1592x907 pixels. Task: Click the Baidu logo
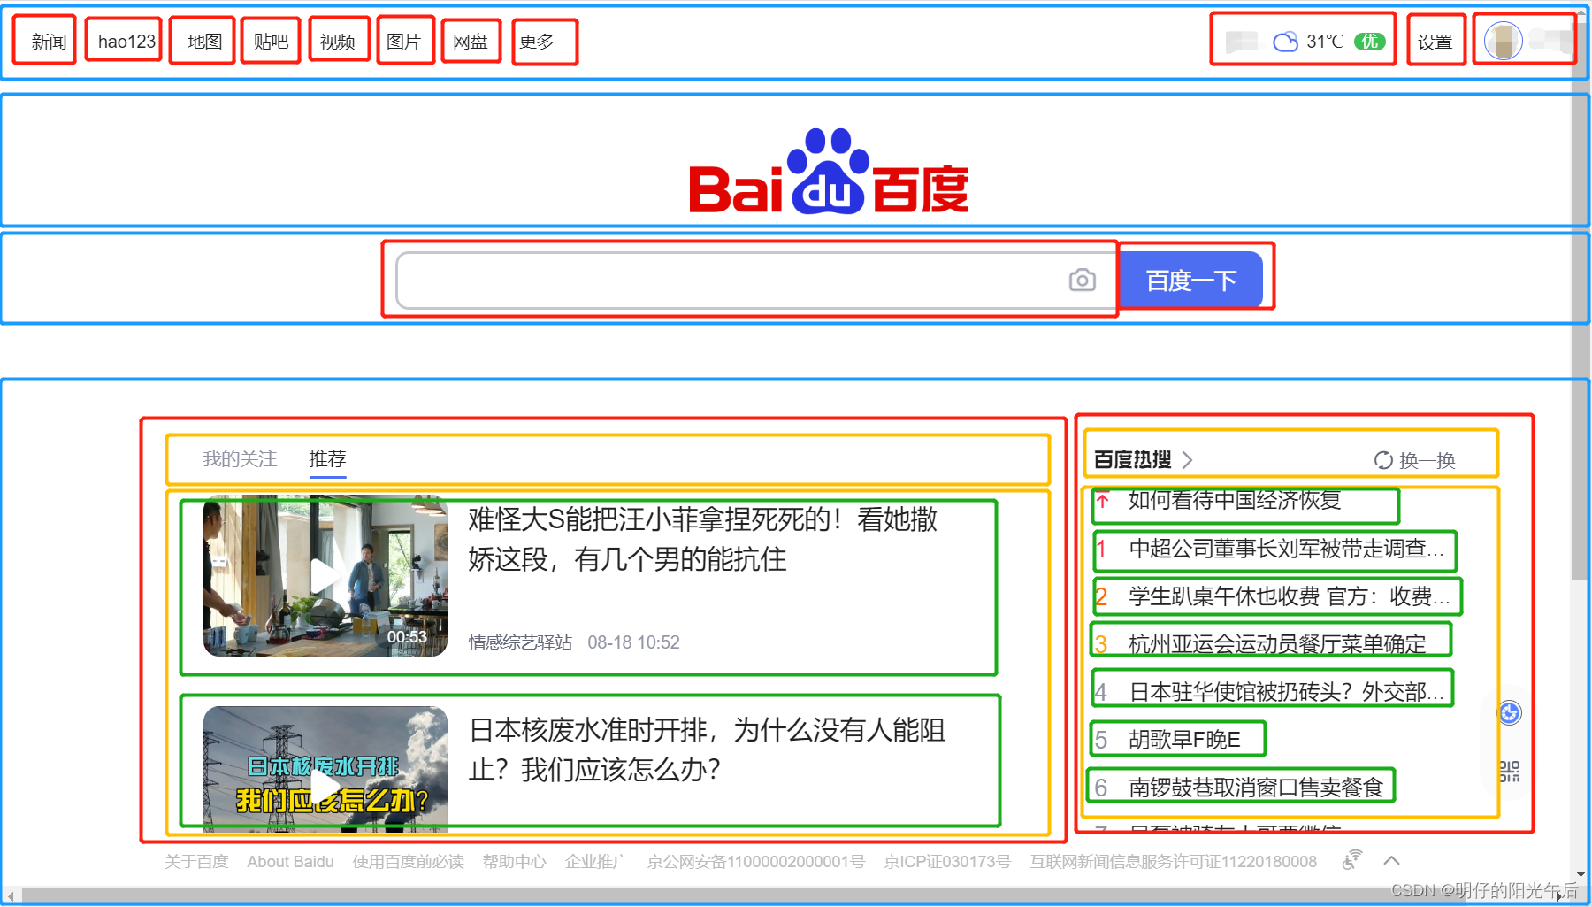point(829,172)
